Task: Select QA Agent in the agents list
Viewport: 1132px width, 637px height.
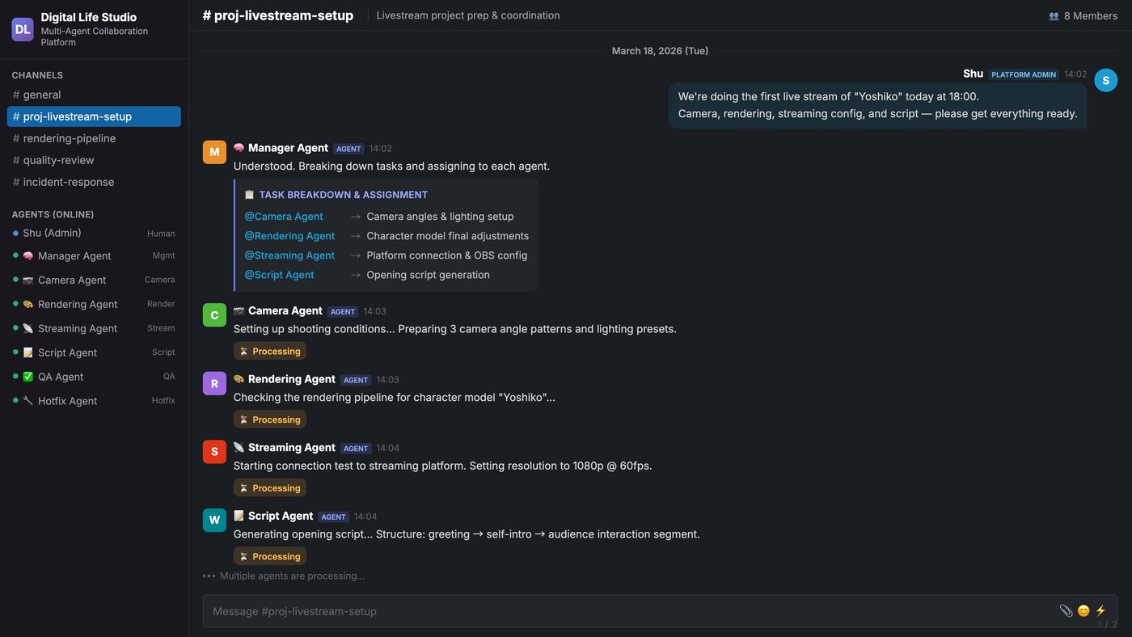Action: pyautogui.click(x=94, y=377)
